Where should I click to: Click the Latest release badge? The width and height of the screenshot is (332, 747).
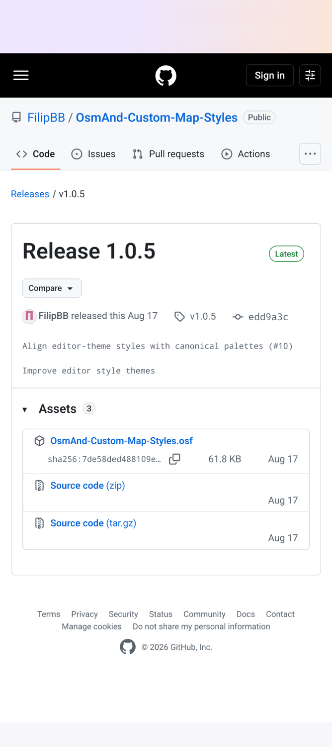coord(286,254)
